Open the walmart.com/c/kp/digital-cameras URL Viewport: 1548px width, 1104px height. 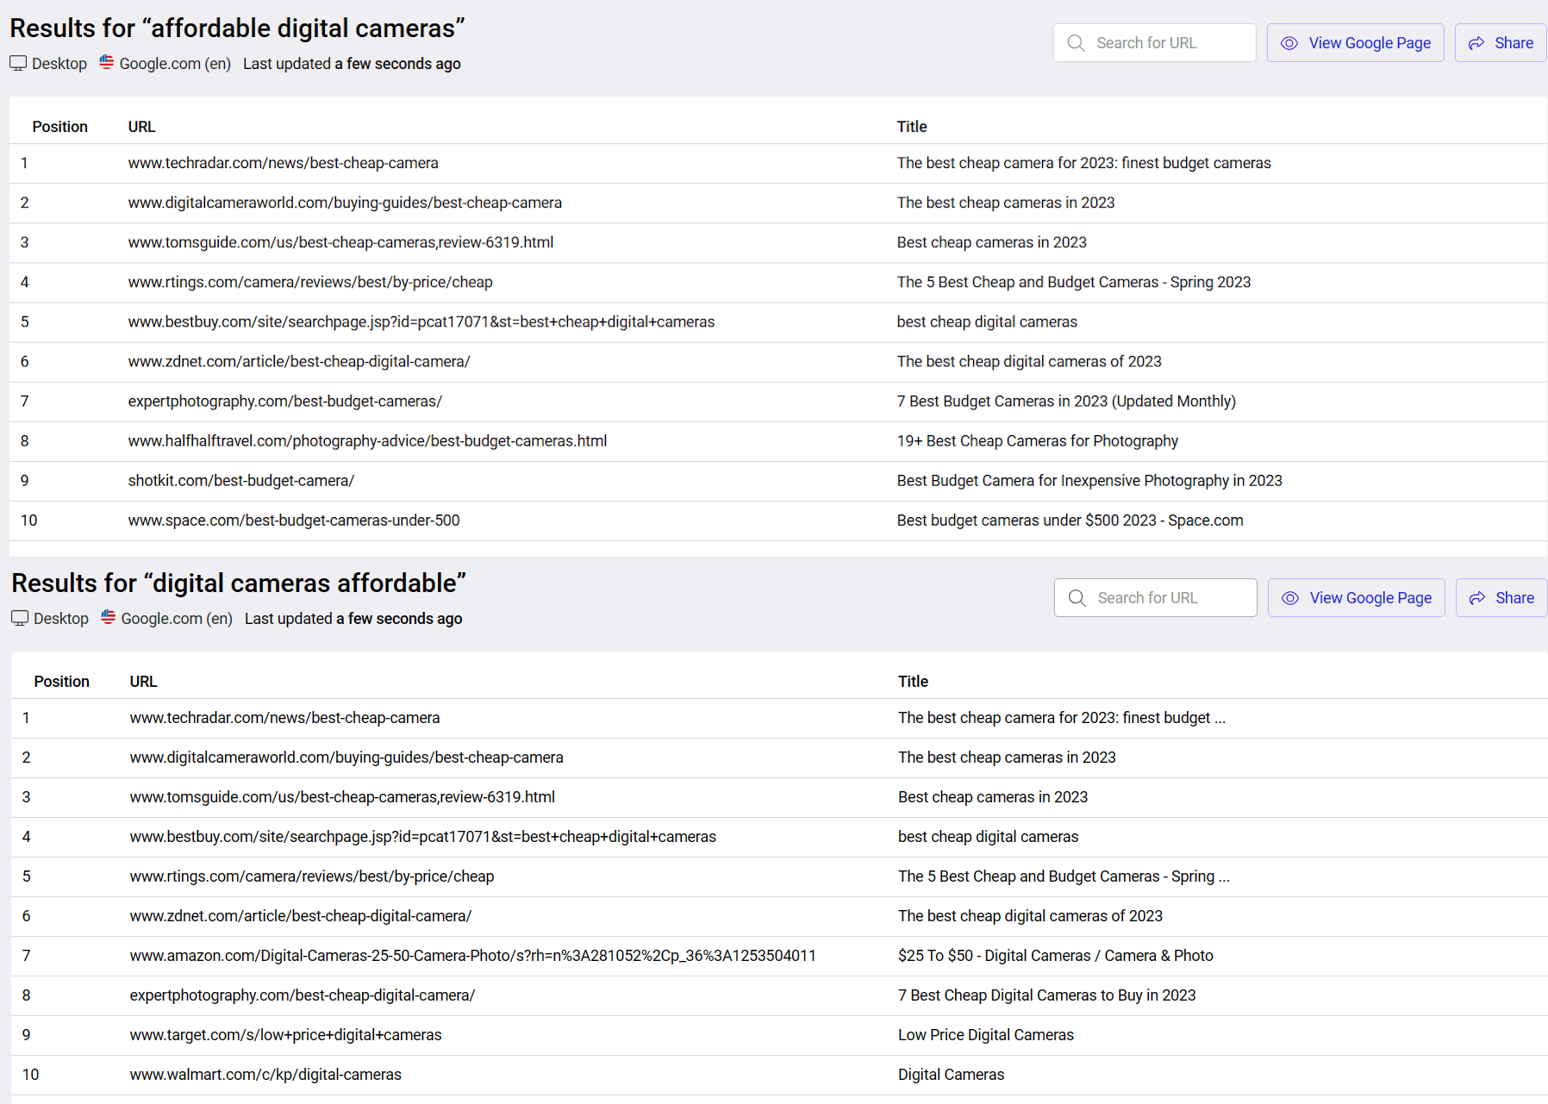265,1075
